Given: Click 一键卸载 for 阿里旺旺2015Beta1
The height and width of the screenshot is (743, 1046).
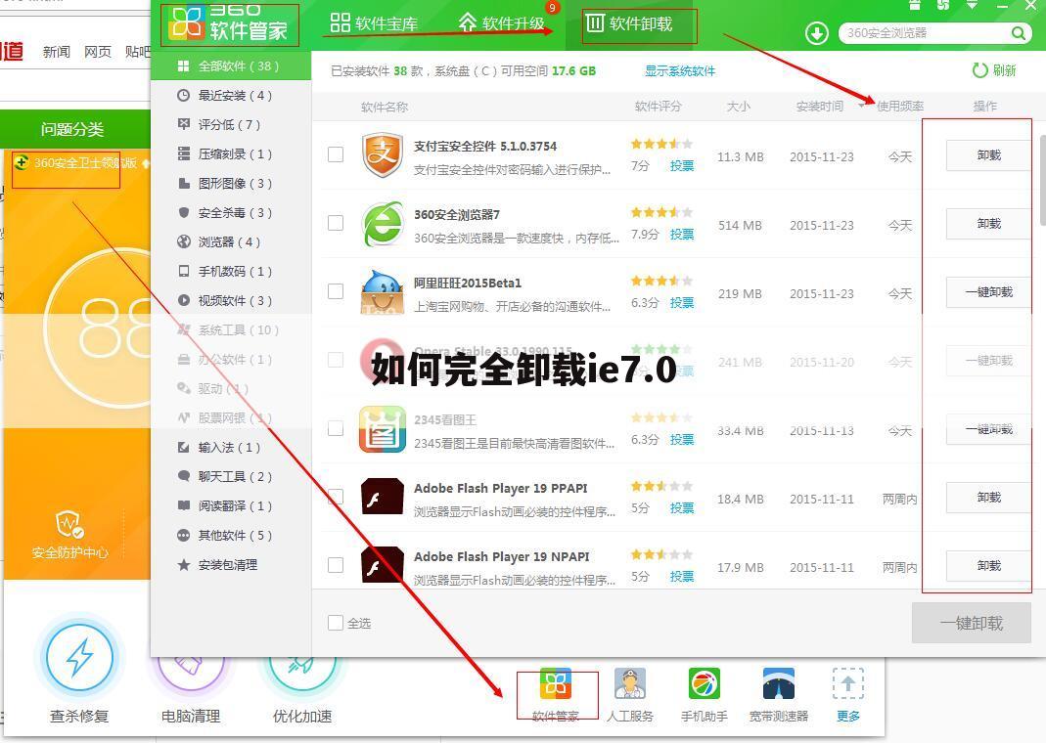Looking at the screenshot, I should pos(988,292).
